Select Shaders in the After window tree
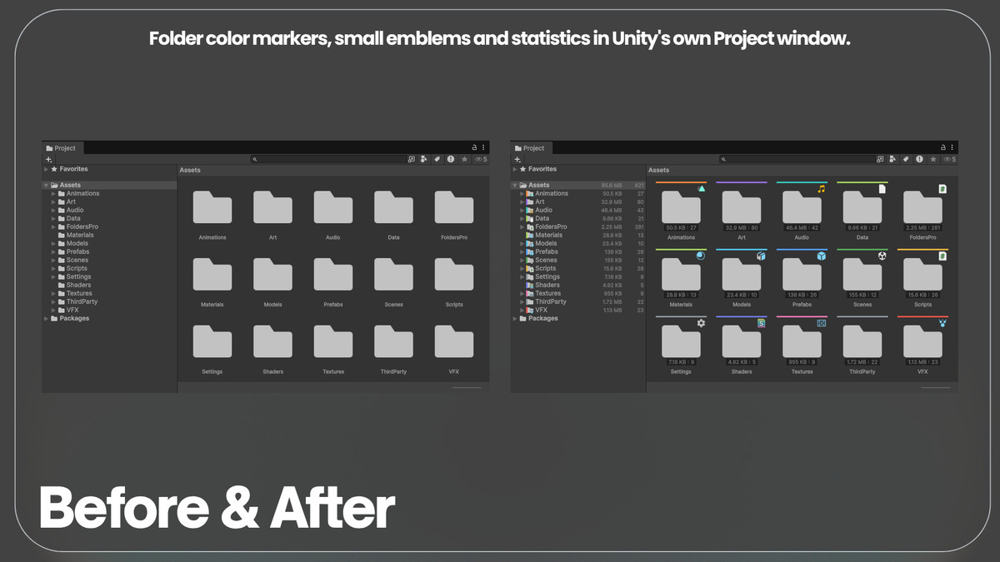 [x=547, y=285]
